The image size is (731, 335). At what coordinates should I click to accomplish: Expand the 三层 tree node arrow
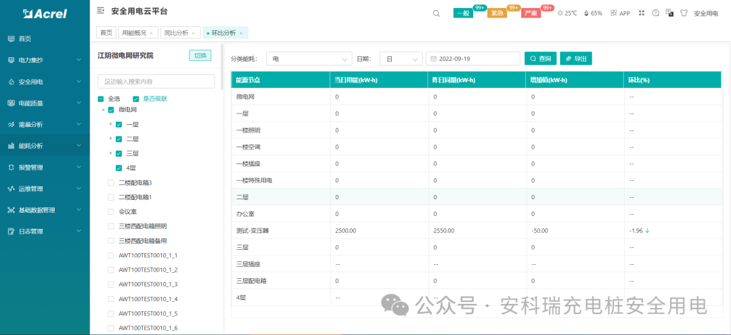110,153
